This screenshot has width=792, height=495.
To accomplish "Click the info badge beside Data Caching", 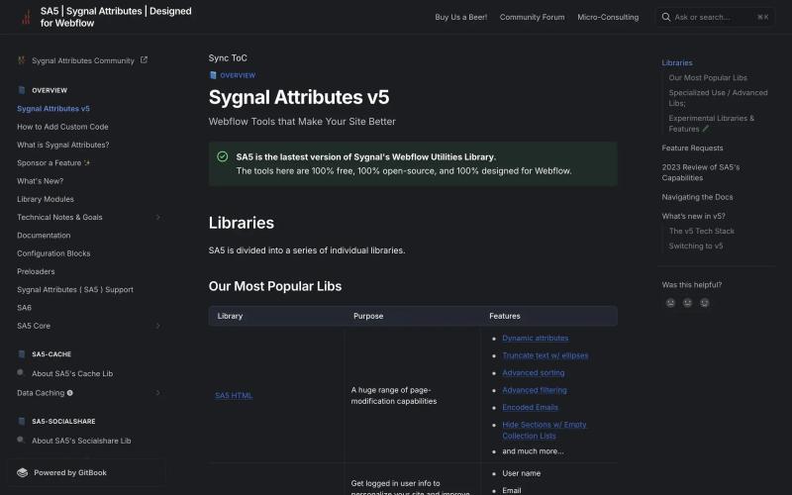I will [69, 393].
